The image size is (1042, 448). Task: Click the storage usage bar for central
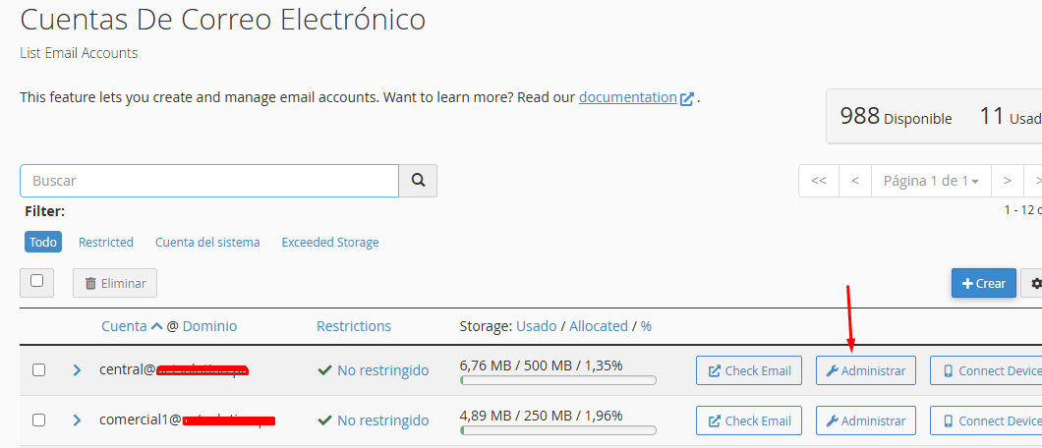(557, 380)
